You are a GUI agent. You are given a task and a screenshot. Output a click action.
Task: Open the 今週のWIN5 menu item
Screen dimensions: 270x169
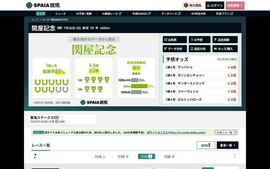141,14
